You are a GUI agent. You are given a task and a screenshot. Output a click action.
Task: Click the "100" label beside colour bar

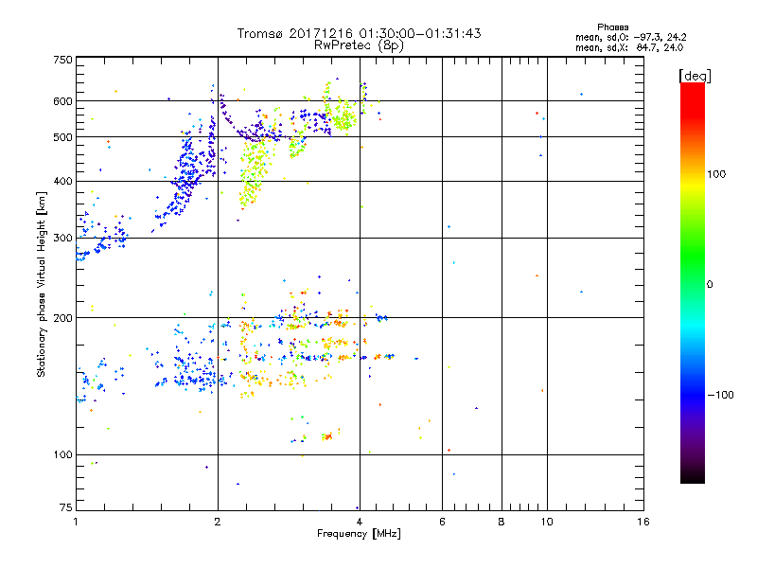pyautogui.click(x=716, y=174)
